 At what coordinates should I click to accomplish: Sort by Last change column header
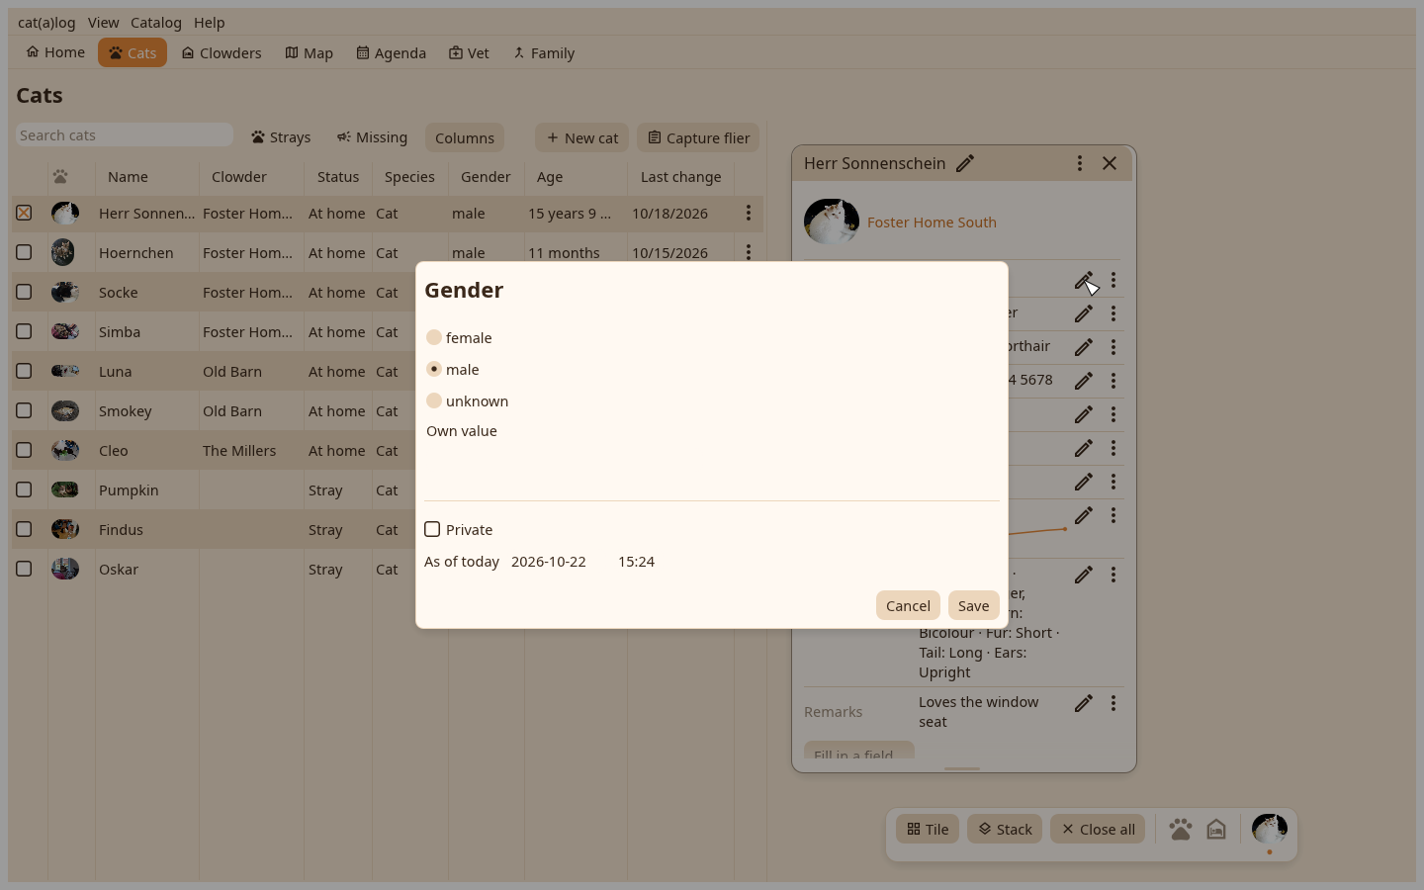[681, 177]
